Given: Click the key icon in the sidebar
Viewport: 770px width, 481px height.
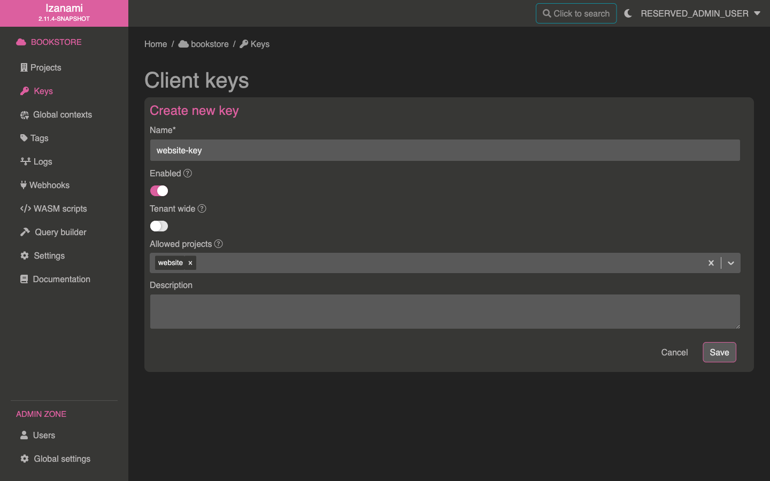Looking at the screenshot, I should [25, 91].
